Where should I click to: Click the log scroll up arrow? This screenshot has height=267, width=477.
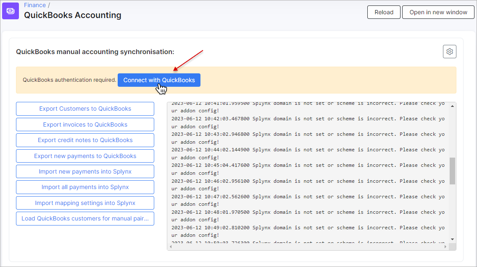point(452,106)
